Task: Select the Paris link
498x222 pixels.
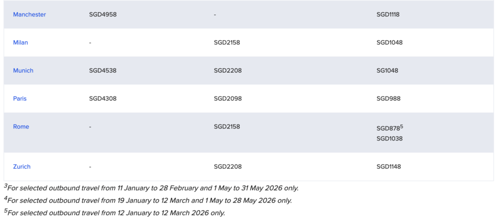Action: point(20,99)
